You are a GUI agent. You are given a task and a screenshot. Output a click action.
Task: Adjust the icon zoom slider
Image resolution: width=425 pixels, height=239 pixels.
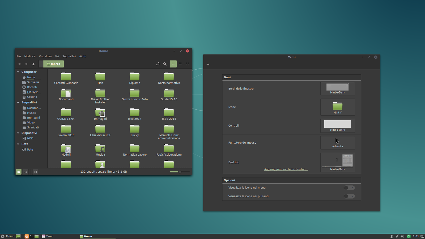pos(180,172)
